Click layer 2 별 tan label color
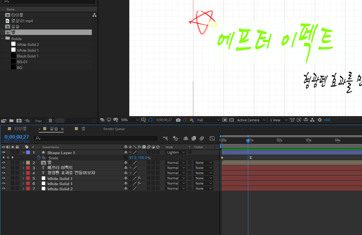Viewport: 362px width, 235px height. coord(28,163)
